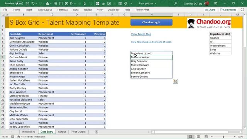Select Procurement in the Departments List
247x139 pixels.
220,46
